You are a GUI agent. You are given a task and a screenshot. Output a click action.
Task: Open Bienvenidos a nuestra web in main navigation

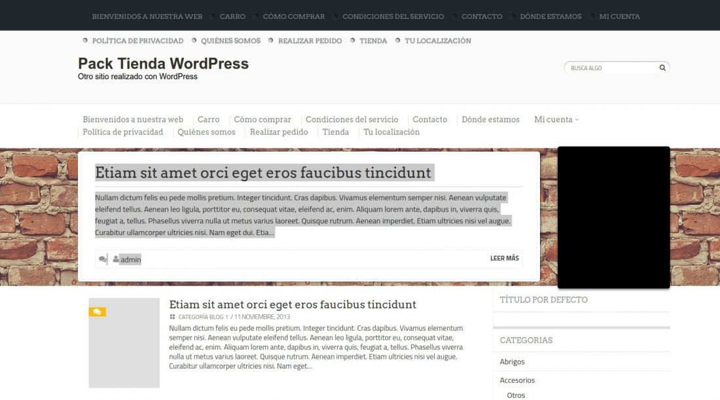coord(133,119)
